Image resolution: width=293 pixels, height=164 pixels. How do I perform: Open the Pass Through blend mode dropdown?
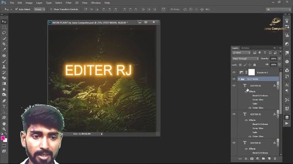point(245,59)
